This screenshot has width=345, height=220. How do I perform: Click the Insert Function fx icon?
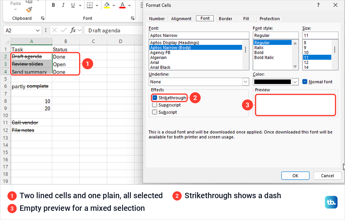click(73, 30)
